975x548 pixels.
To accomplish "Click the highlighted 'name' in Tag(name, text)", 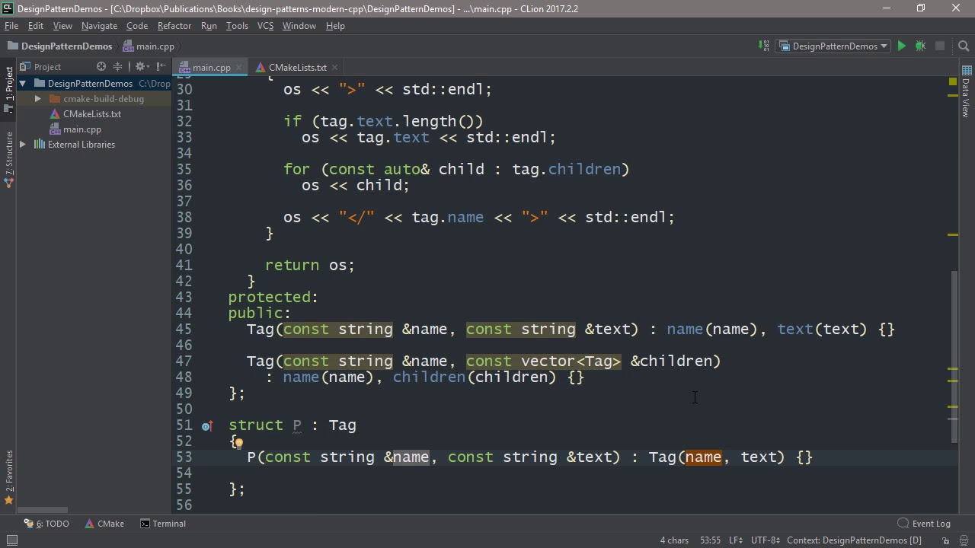I will 703,457.
